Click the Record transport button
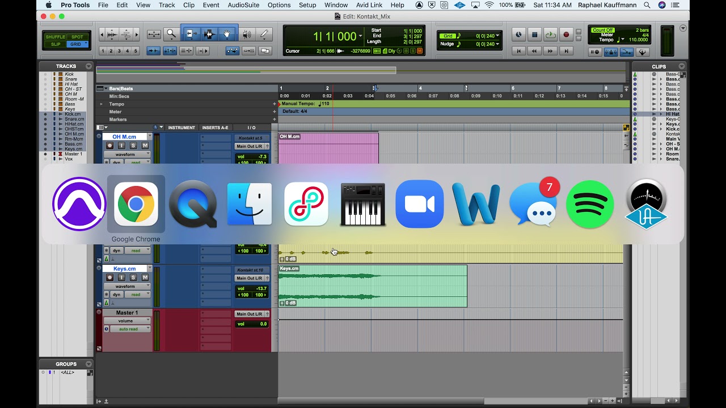Image resolution: width=726 pixels, height=408 pixels. (x=566, y=35)
